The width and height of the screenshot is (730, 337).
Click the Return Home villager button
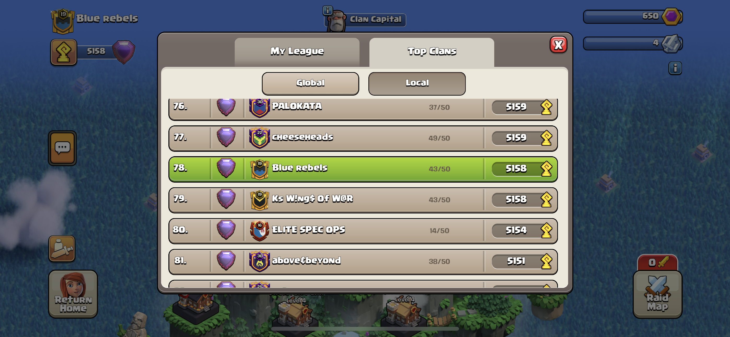pyautogui.click(x=73, y=294)
